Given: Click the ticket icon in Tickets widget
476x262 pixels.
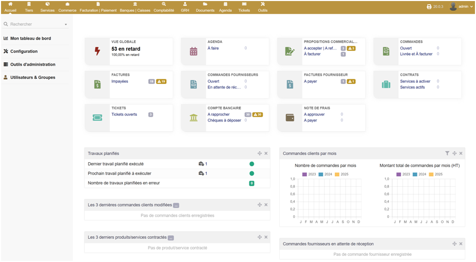Looking at the screenshot, I should [x=97, y=117].
